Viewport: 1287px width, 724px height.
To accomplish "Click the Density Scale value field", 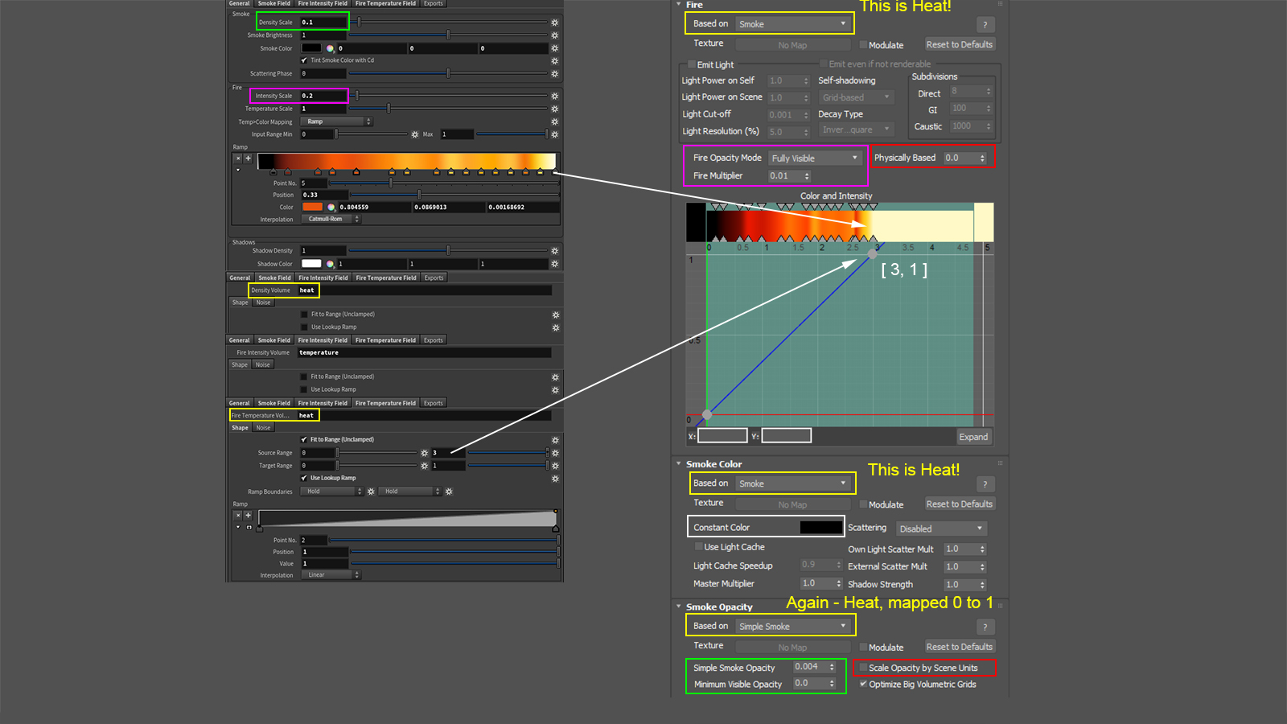I will click(x=323, y=23).
